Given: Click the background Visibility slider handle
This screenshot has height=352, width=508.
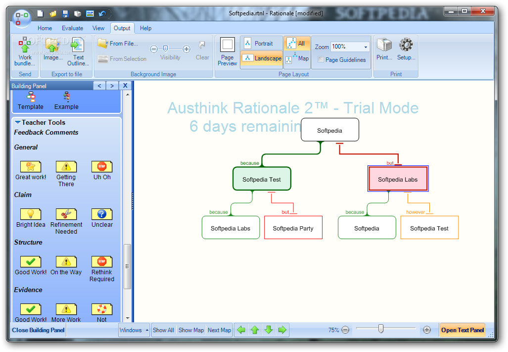Looking at the screenshot, I should (166, 49).
